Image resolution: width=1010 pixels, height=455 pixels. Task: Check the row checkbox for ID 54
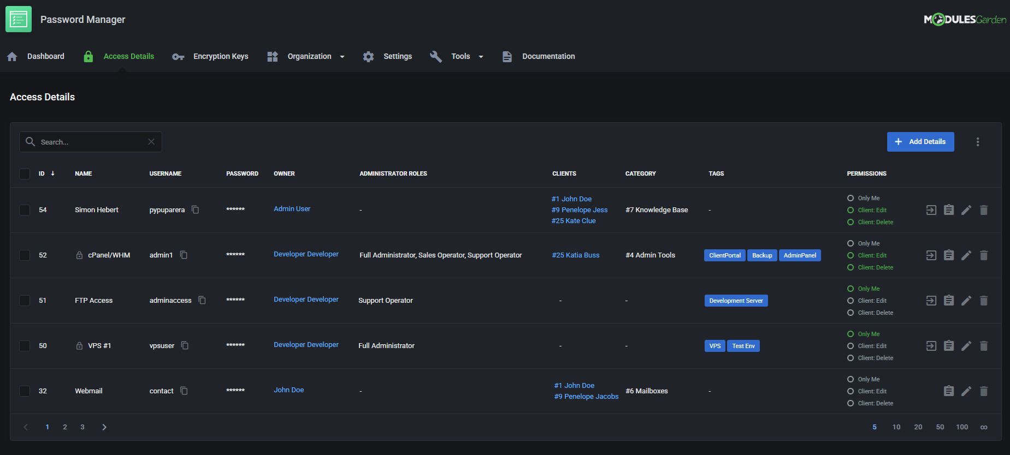pos(25,210)
